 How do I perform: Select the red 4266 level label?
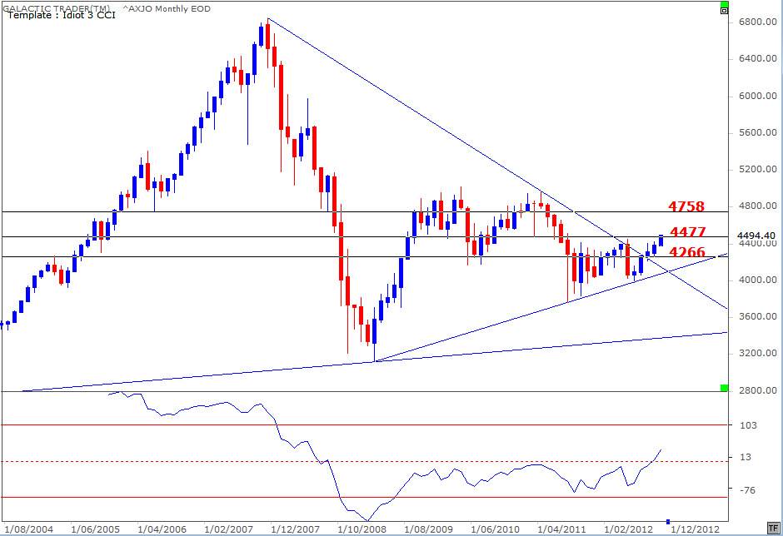coord(686,252)
